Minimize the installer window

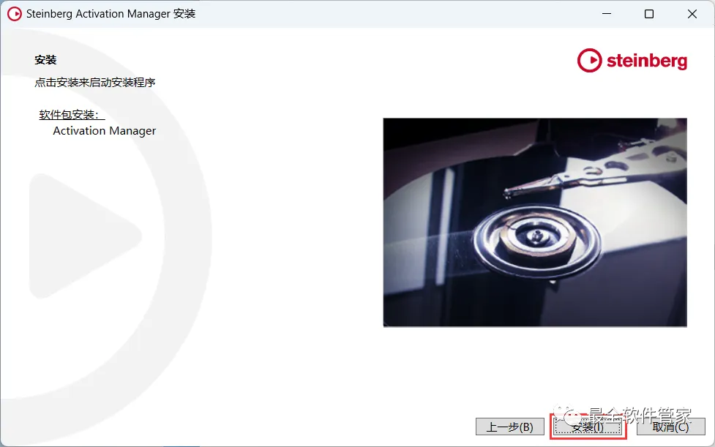click(607, 14)
